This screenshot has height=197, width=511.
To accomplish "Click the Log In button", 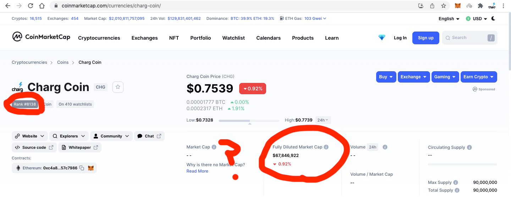I will coord(400,38).
